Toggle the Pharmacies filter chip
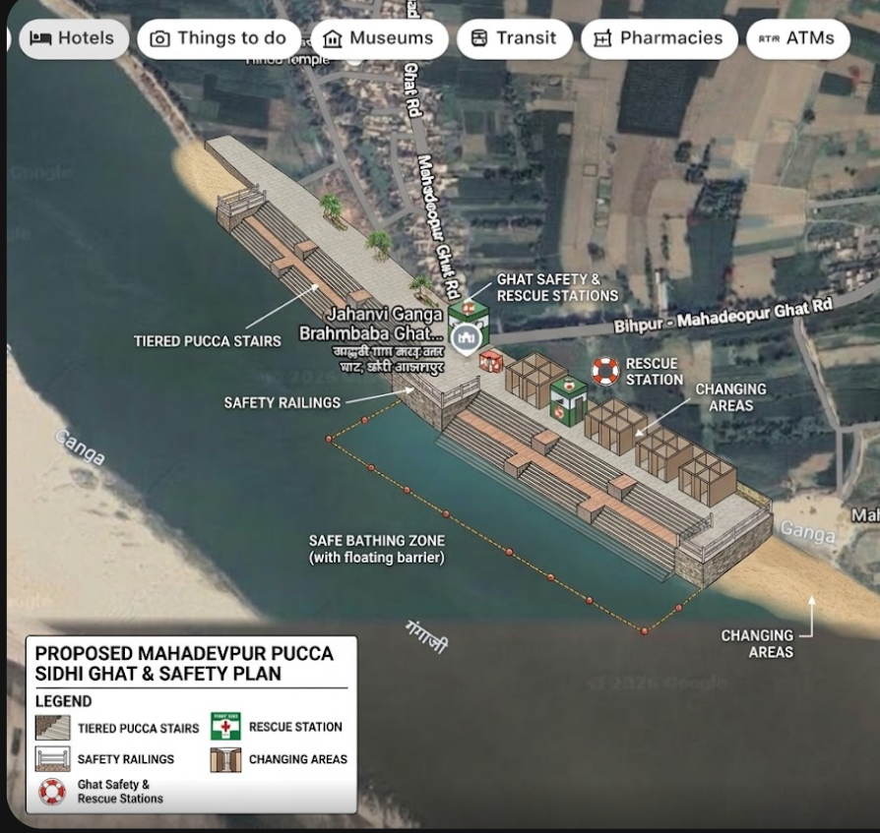880x833 pixels. 659,38
